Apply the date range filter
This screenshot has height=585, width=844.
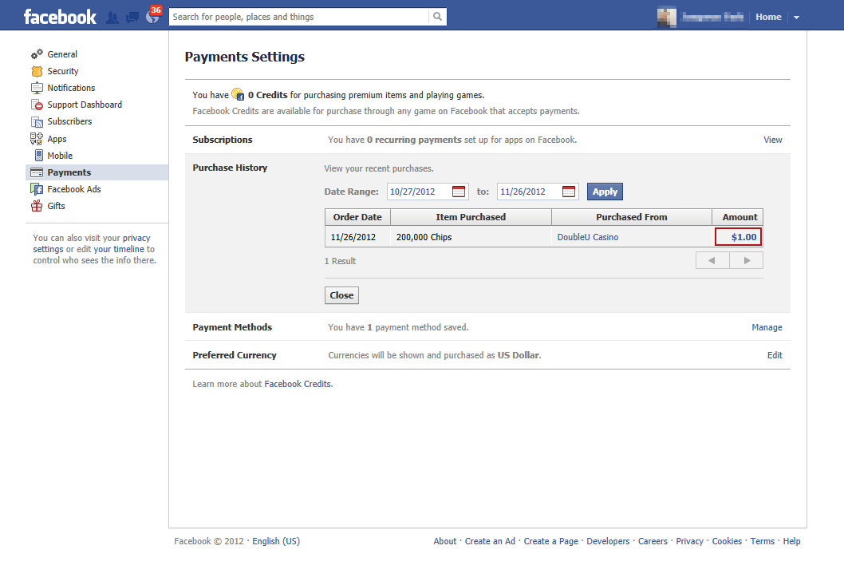[605, 192]
